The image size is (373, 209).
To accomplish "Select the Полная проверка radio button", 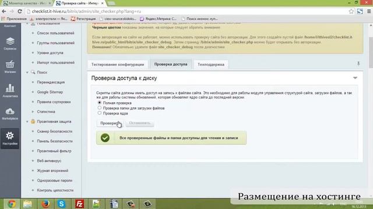I will point(100,103).
